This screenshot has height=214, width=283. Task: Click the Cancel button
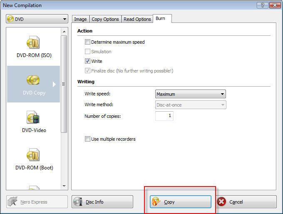pos(246,202)
